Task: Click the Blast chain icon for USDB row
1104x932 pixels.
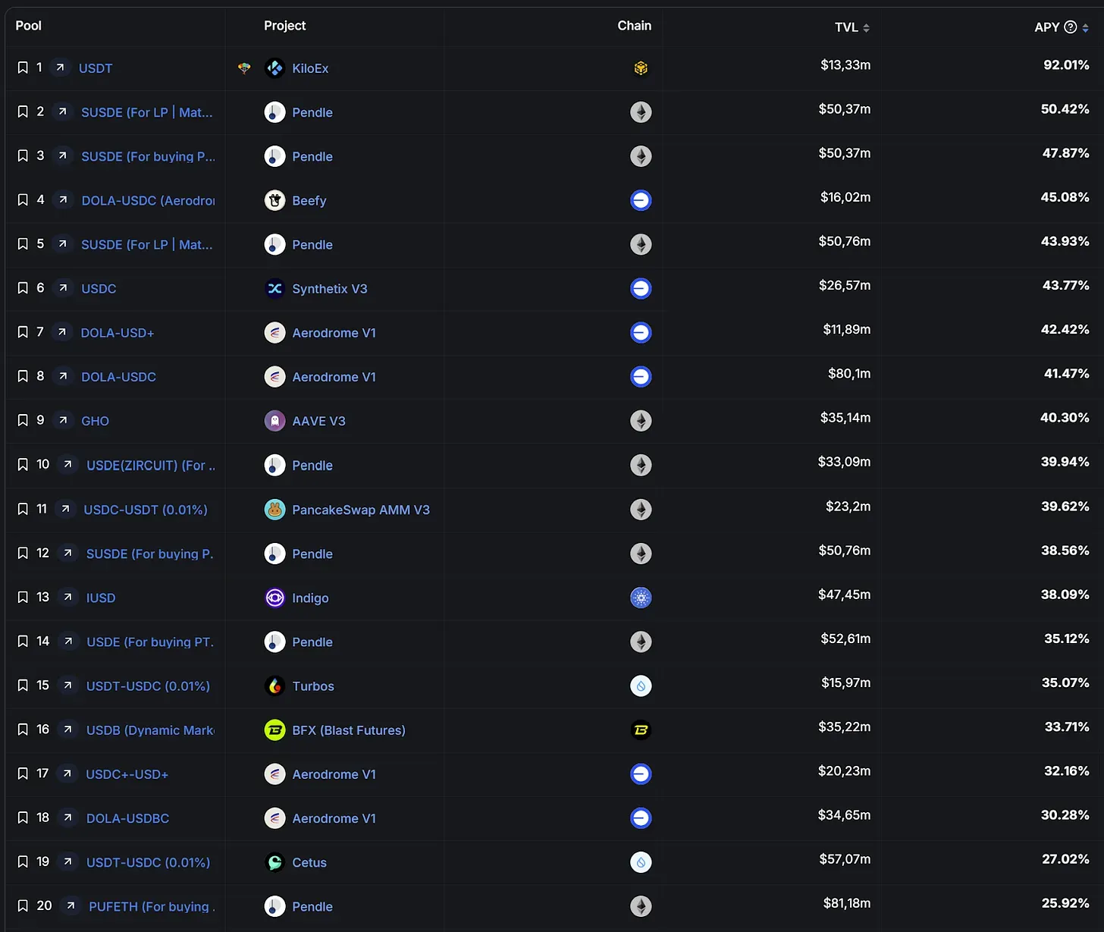Action: pyautogui.click(x=641, y=730)
